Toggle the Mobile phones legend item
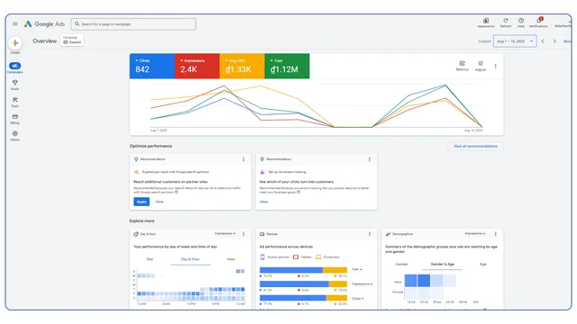Screen dimensions: 577x324 (x=274, y=257)
